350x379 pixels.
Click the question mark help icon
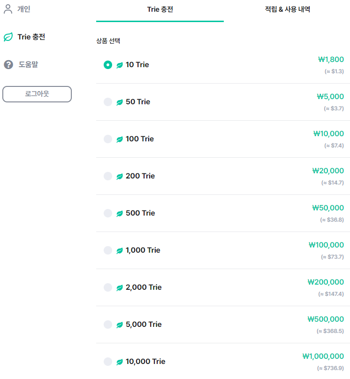[8, 64]
